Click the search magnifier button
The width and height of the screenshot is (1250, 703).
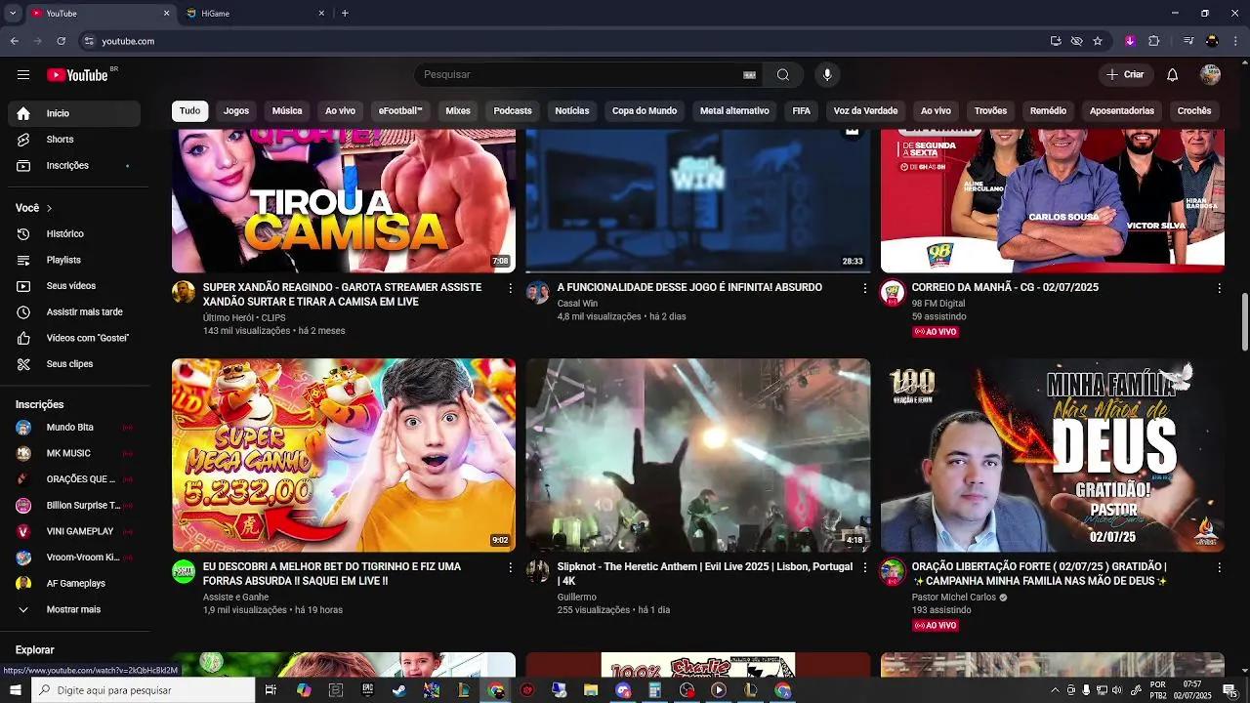(x=783, y=75)
